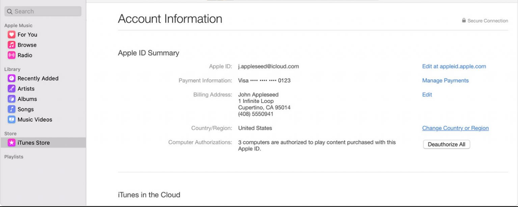Click the Music Videos screen icon

[x=12, y=119]
